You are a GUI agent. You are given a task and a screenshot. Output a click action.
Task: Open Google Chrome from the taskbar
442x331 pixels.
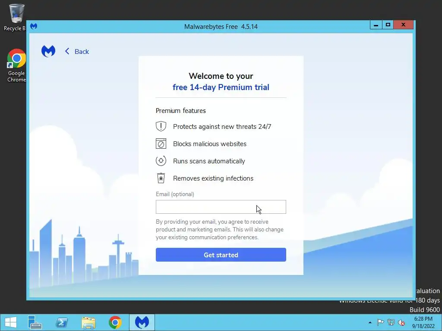click(115, 322)
